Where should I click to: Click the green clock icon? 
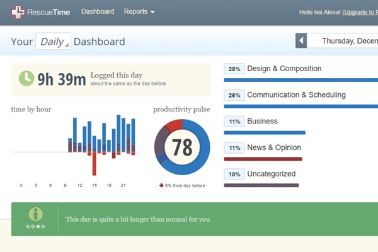26,78
